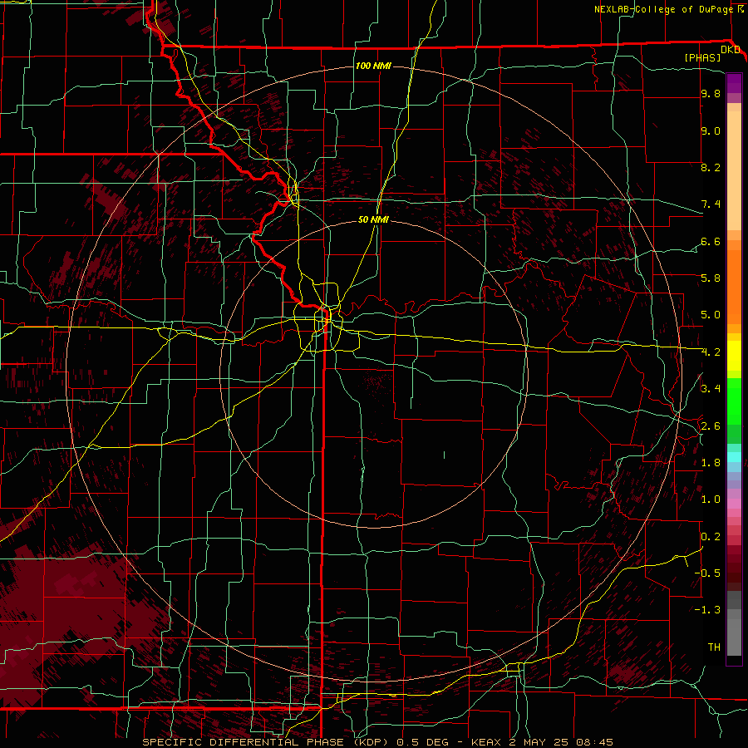The width and height of the screenshot is (748, 748).
Task: Click the 6.6 color scale value
Action: 711,242
